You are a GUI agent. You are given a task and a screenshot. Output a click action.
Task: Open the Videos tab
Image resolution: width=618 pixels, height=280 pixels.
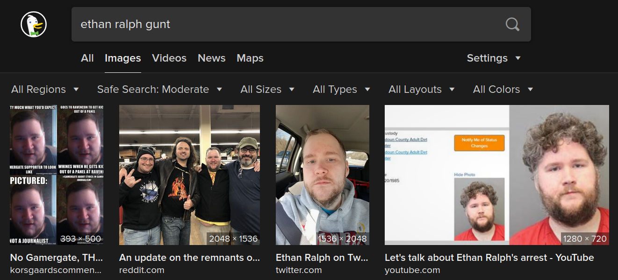tap(169, 58)
